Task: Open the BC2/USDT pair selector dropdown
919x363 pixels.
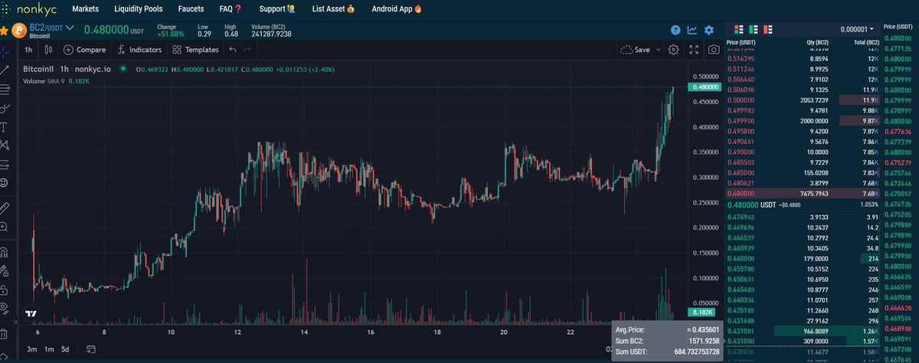Action: (x=51, y=28)
